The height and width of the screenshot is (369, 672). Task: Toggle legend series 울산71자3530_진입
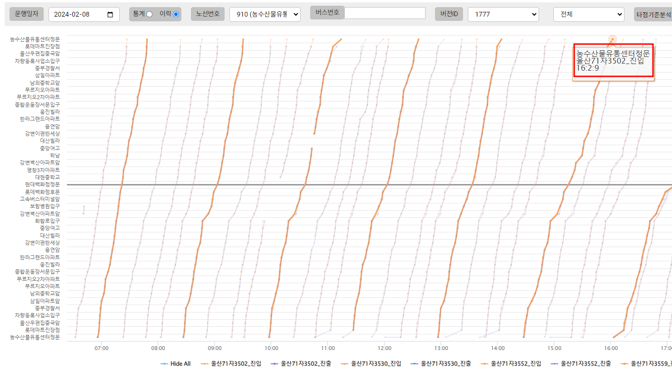tap(371, 364)
